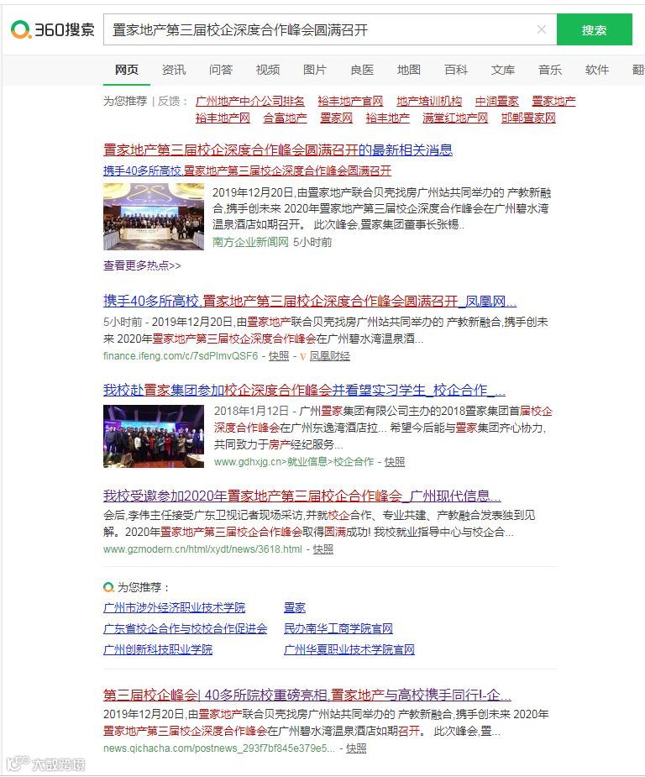Open the 地图 tab
Screen dimensions: 645x777
point(409,70)
